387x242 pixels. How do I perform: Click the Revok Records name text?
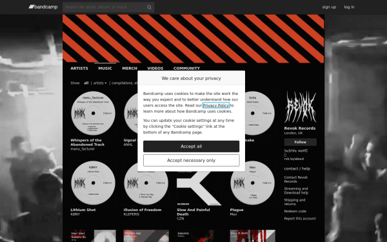click(300, 128)
